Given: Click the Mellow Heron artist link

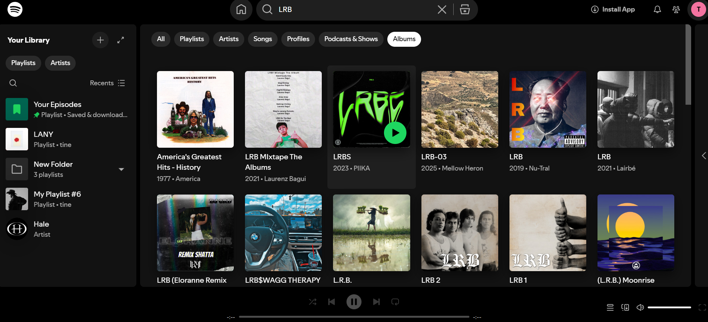Looking at the screenshot, I should click(462, 168).
